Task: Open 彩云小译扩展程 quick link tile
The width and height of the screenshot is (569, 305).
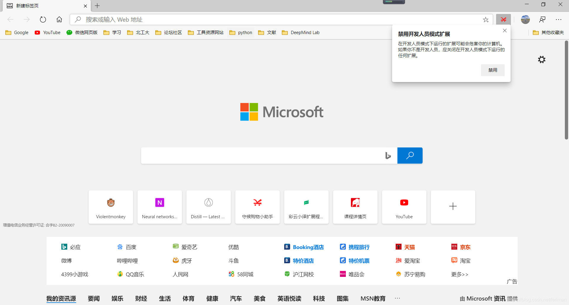Action: point(306,207)
